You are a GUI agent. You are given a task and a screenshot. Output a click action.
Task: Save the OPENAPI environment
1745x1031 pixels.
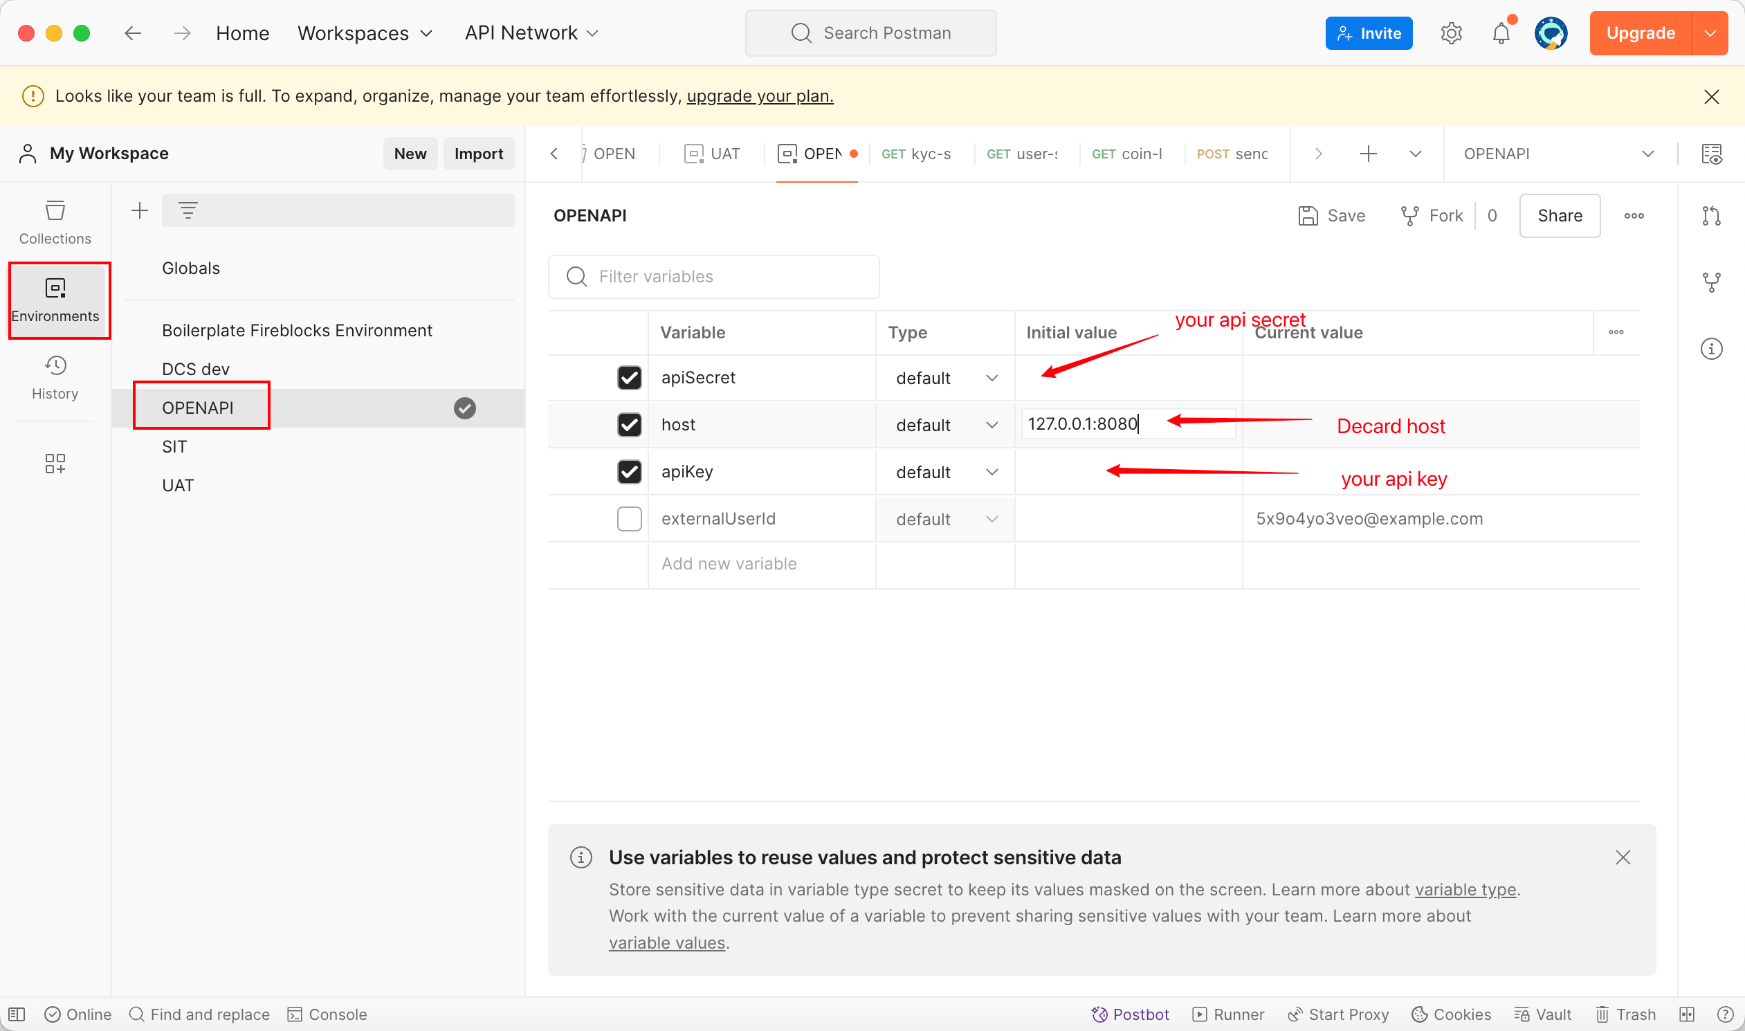[1331, 215]
